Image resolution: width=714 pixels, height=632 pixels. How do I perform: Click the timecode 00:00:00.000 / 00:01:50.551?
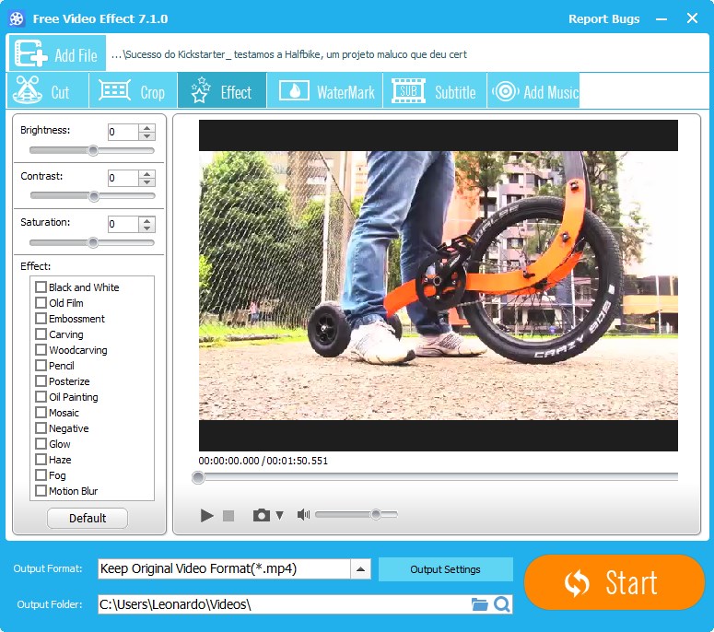(263, 461)
